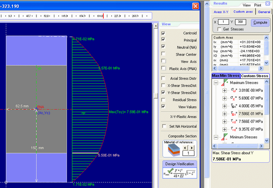Click the red marker on ruler
This screenshot has height=188, width=273.
pyautogui.click(x=103, y=16)
